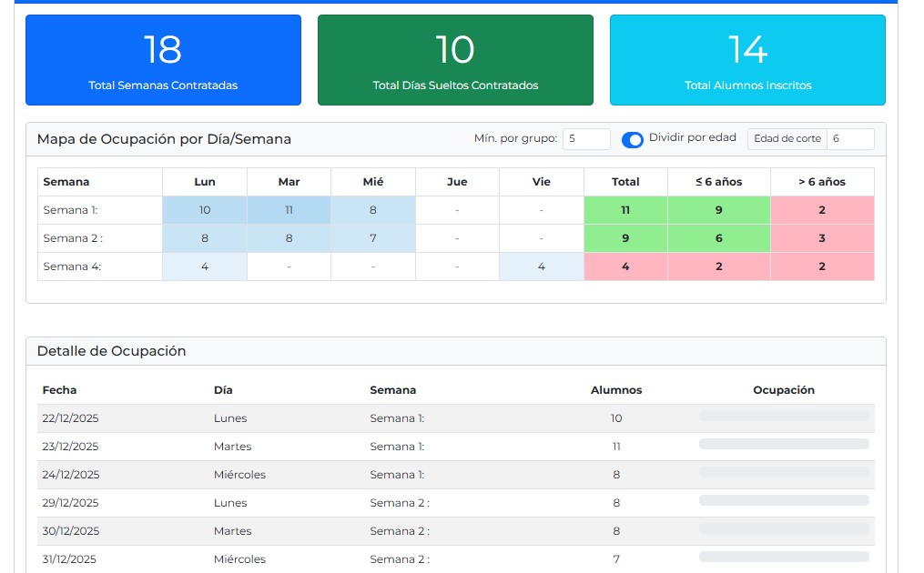The height and width of the screenshot is (573, 924).
Task: Select the Total Días Sueltos Contratados card
Action: tap(455, 60)
